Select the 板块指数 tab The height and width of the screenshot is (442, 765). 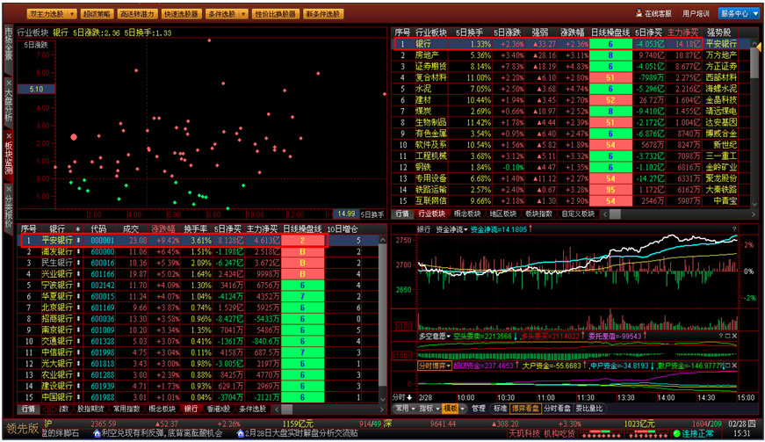[538, 214]
